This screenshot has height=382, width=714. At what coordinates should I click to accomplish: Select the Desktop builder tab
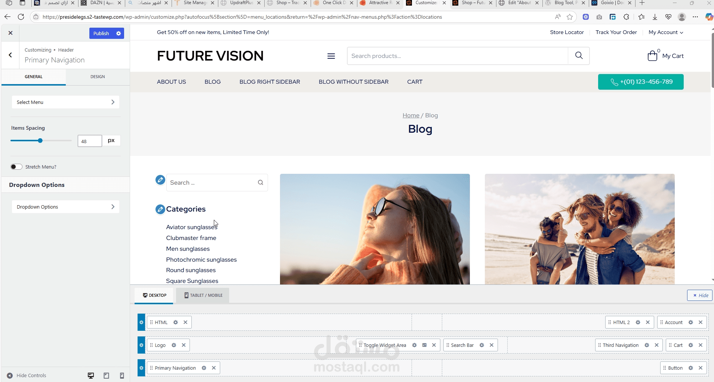[154, 295]
